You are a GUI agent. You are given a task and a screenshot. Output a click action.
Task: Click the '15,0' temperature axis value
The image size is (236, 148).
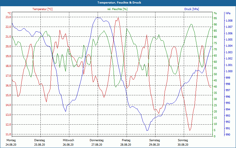(9, 95)
